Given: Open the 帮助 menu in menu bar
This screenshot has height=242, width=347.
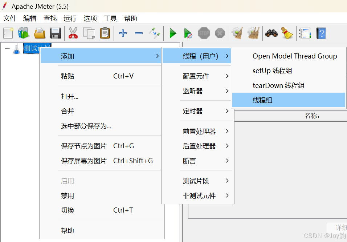Looking at the screenshot, I should [x=131, y=18].
